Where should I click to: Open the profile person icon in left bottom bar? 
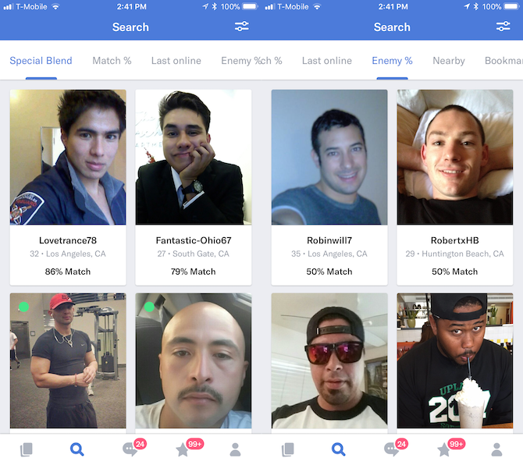(x=235, y=449)
